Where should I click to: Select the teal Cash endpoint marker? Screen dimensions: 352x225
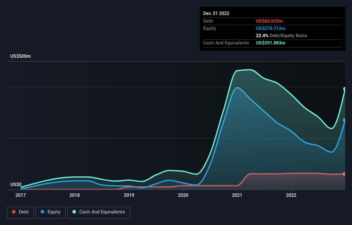pos(345,89)
